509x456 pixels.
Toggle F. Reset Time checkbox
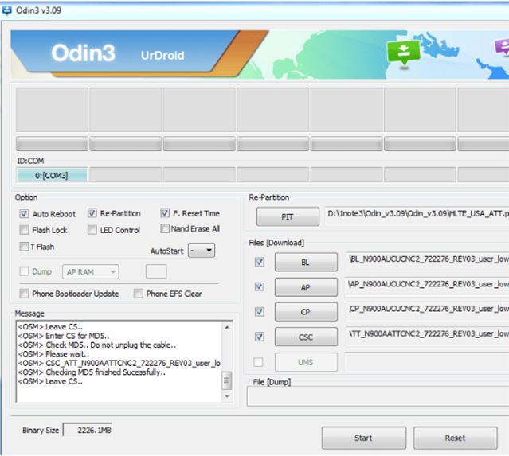[x=165, y=213]
